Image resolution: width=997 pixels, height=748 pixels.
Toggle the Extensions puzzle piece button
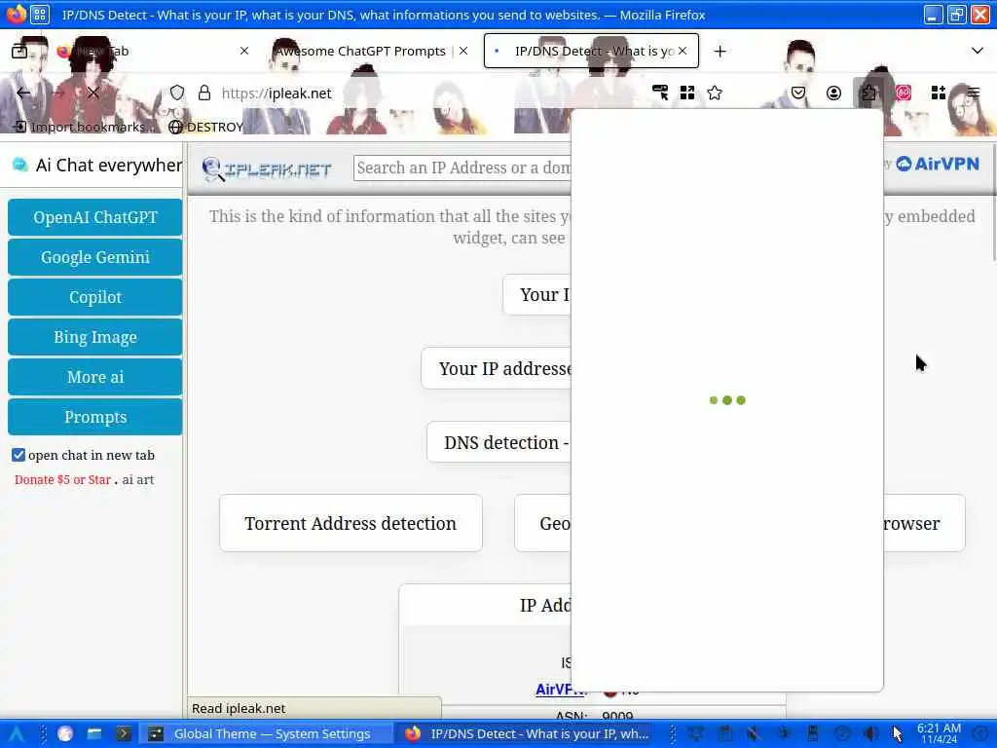coord(868,93)
